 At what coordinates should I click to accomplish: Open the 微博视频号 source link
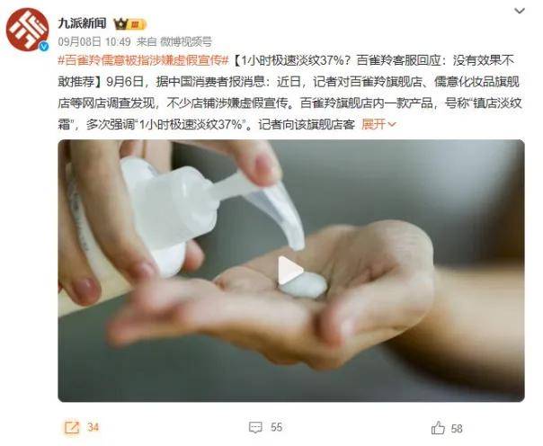point(186,42)
